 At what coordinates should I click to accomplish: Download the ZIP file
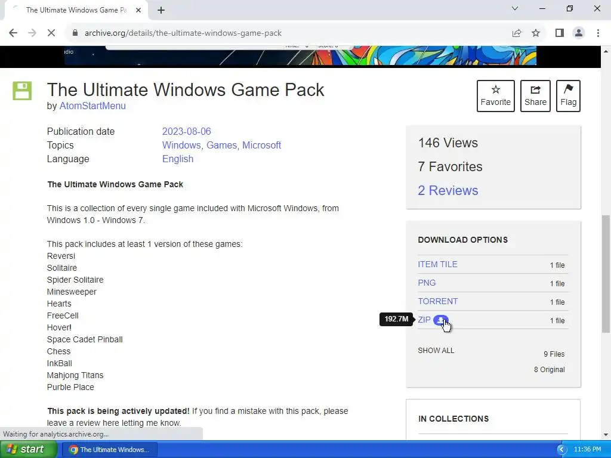coord(424,320)
